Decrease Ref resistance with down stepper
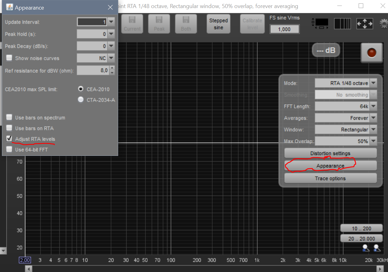The height and width of the screenshot is (272, 388). [x=112, y=73]
